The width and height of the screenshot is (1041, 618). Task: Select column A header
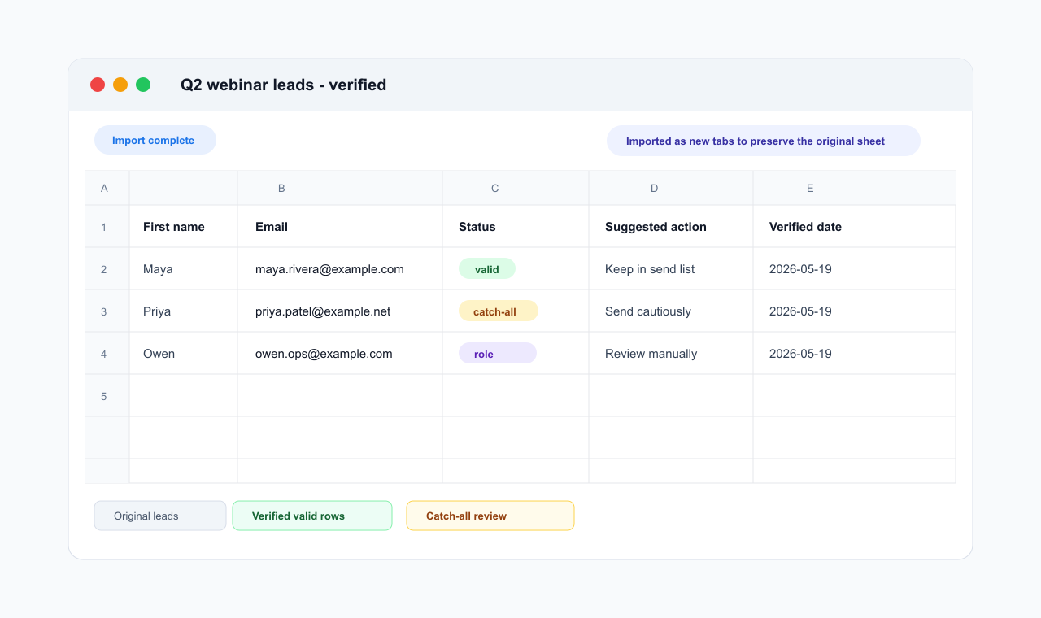(x=107, y=188)
